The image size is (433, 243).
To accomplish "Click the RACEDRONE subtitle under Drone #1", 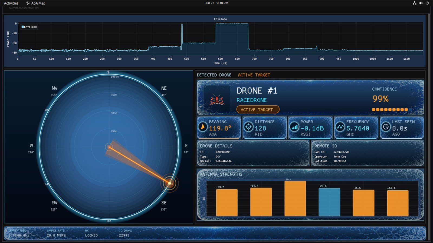I will [x=252, y=100].
